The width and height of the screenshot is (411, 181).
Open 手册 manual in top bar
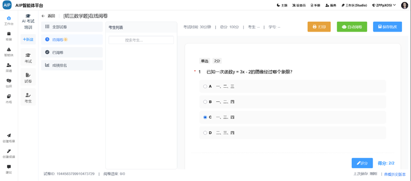315,5
